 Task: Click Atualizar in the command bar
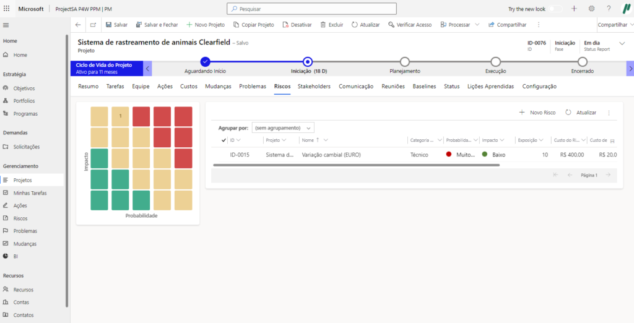(x=365, y=25)
